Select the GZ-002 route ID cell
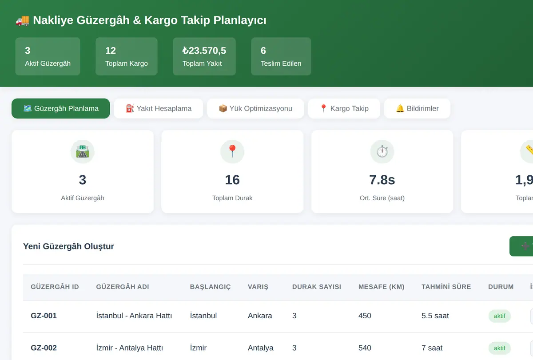Viewport: 533px width, 360px height. coord(44,348)
